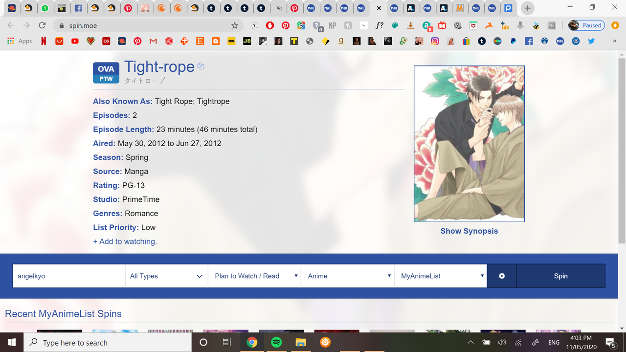Click the Tight-rope cover artwork
The height and width of the screenshot is (352, 626).
[469, 144]
